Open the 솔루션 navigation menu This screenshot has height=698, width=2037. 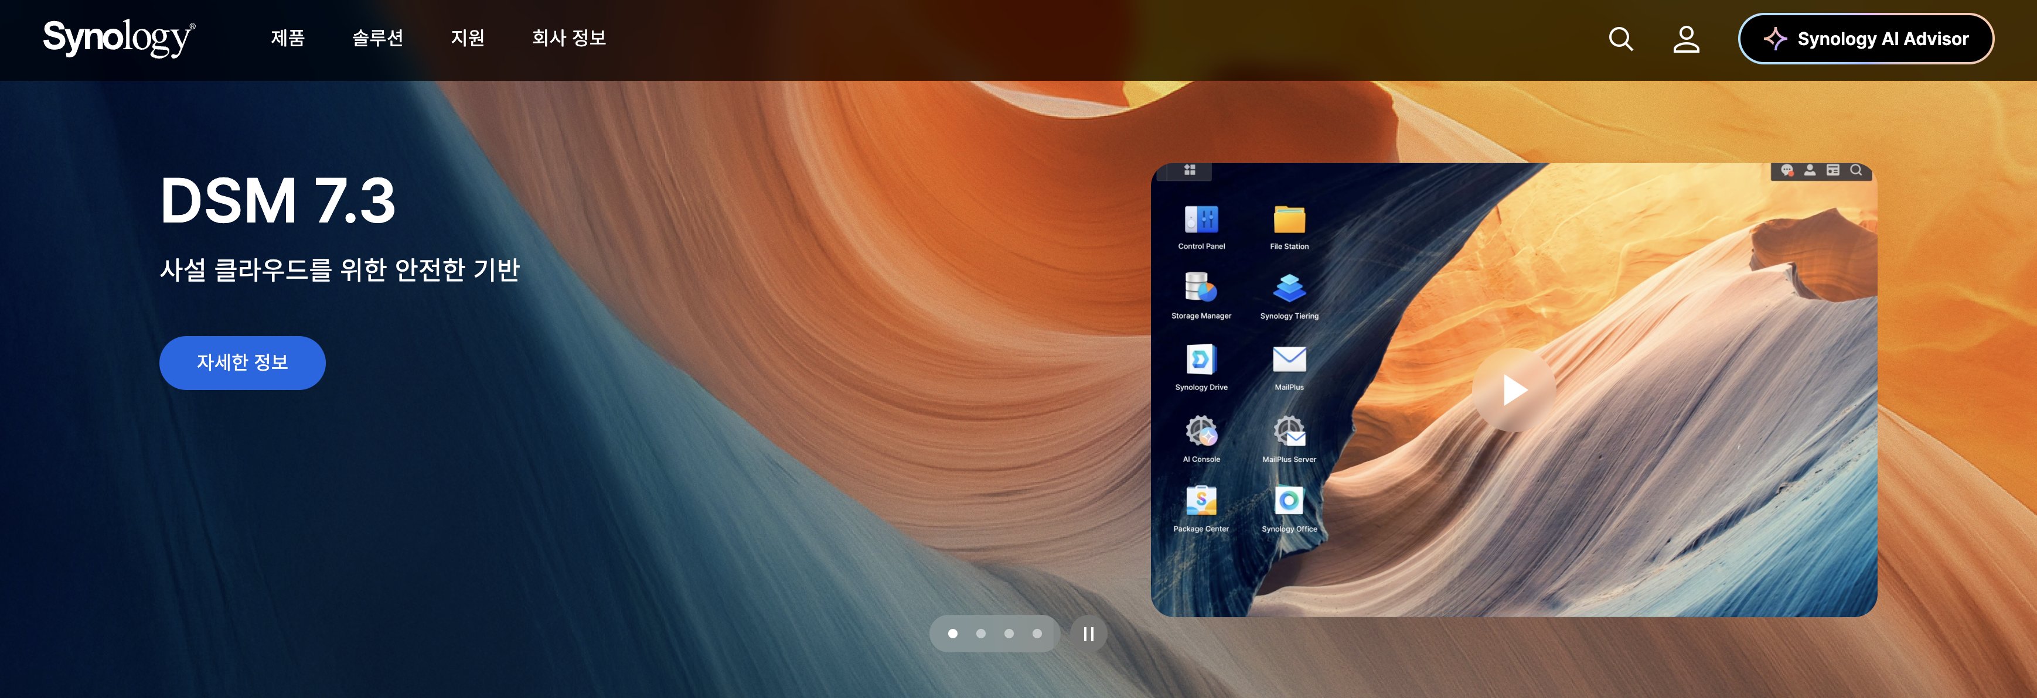tap(378, 39)
